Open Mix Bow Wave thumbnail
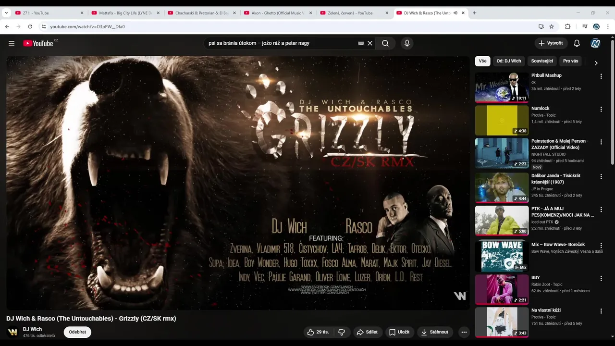The width and height of the screenshot is (615, 346). [x=502, y=257]
